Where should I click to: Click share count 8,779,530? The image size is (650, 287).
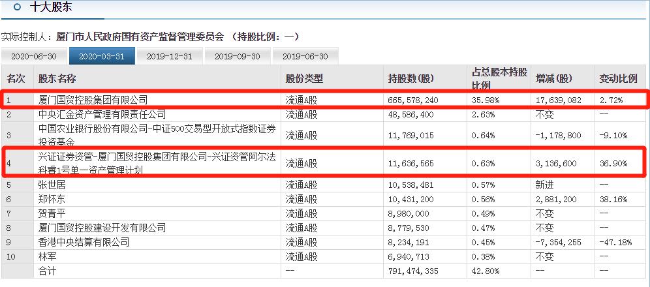tap(409, 228)
